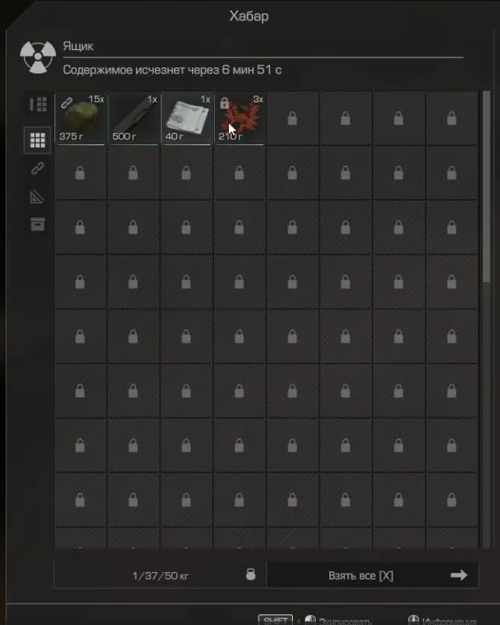500x625 pixels.
Task: Select the banknote bundle 40 г item
Action: (187, 118)
